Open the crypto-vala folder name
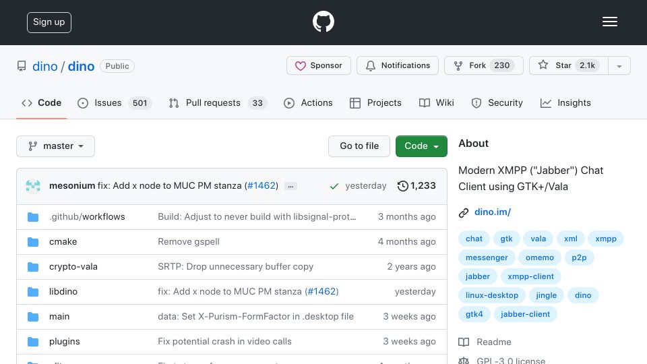Image resolution: width=647 pixels, height=364 pixels. 73,267
